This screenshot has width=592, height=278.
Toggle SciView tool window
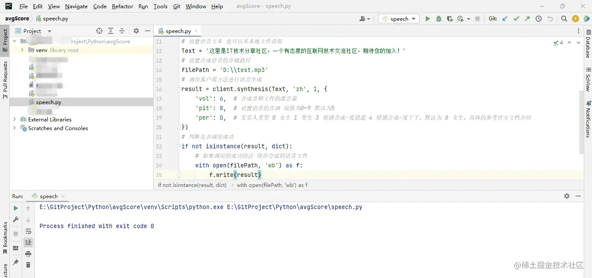click(588, 79)
